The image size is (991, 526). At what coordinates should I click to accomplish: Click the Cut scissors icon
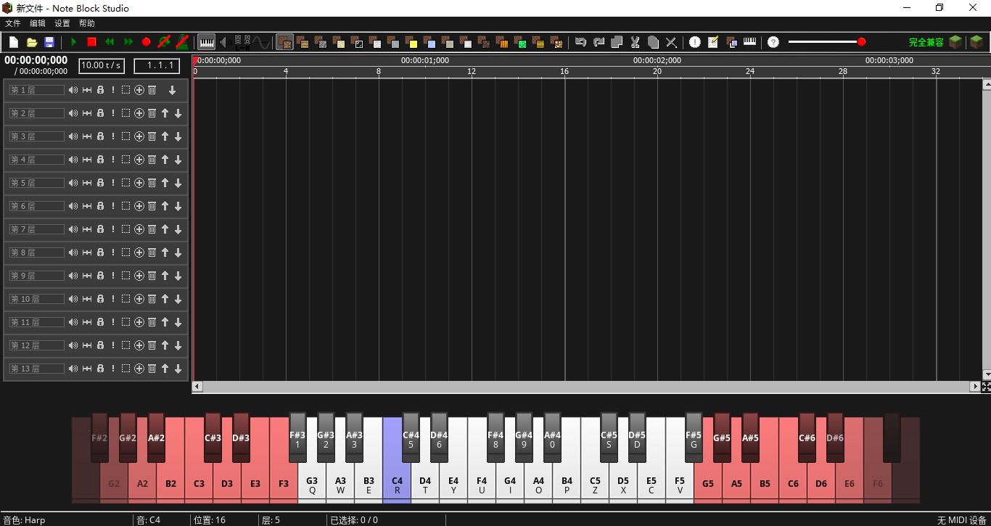635,42
